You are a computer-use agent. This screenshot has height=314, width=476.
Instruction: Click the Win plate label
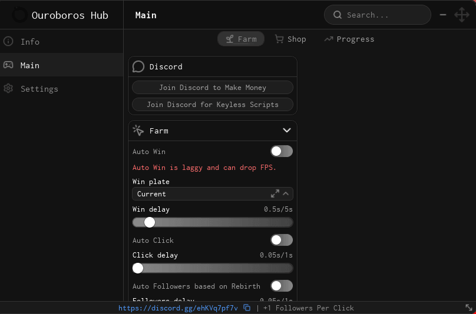pos(151,182)
